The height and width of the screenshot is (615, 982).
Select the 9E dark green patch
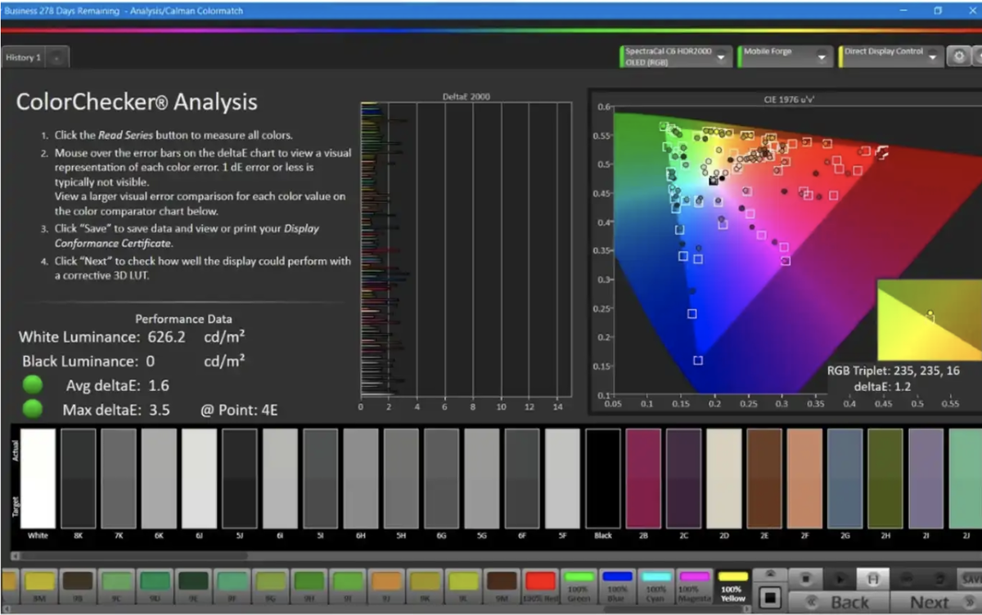pos(193,586)
